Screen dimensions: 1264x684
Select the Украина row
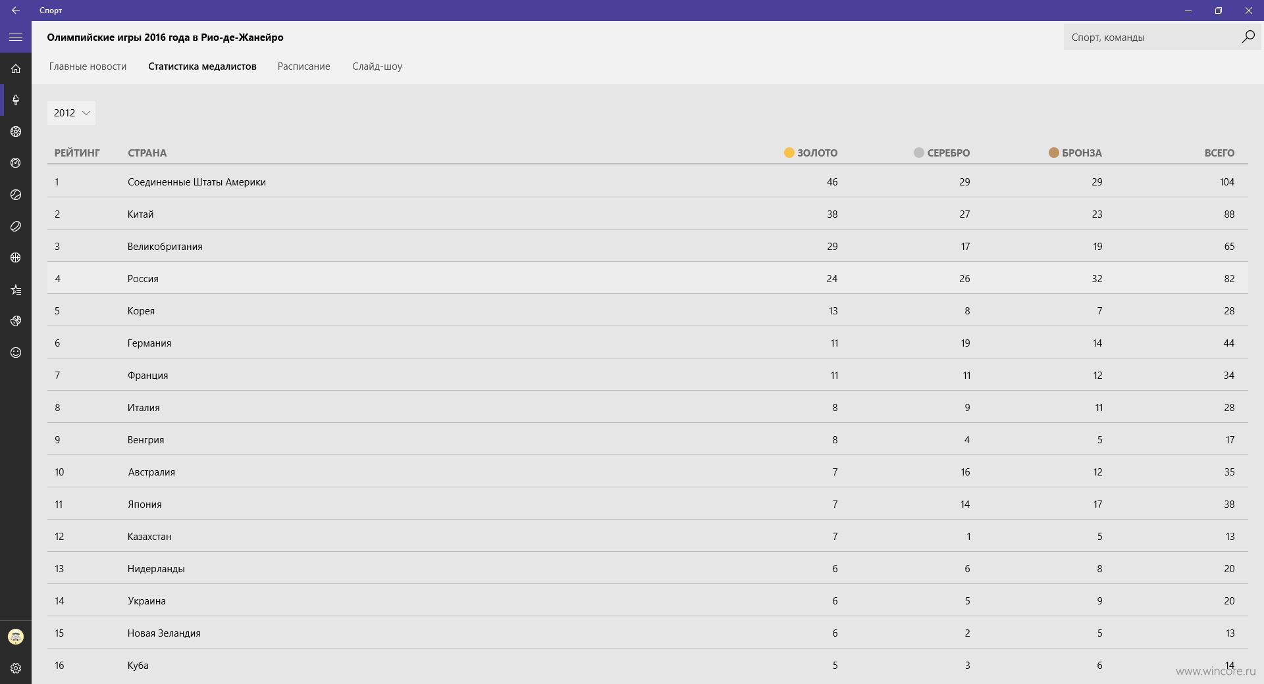pyautogui.click(x=648, y=600)
